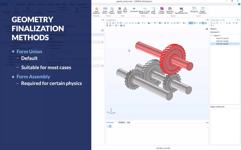Click Add to Selection plus icon
Screen dimensions: 241x150
pos(221,23)
